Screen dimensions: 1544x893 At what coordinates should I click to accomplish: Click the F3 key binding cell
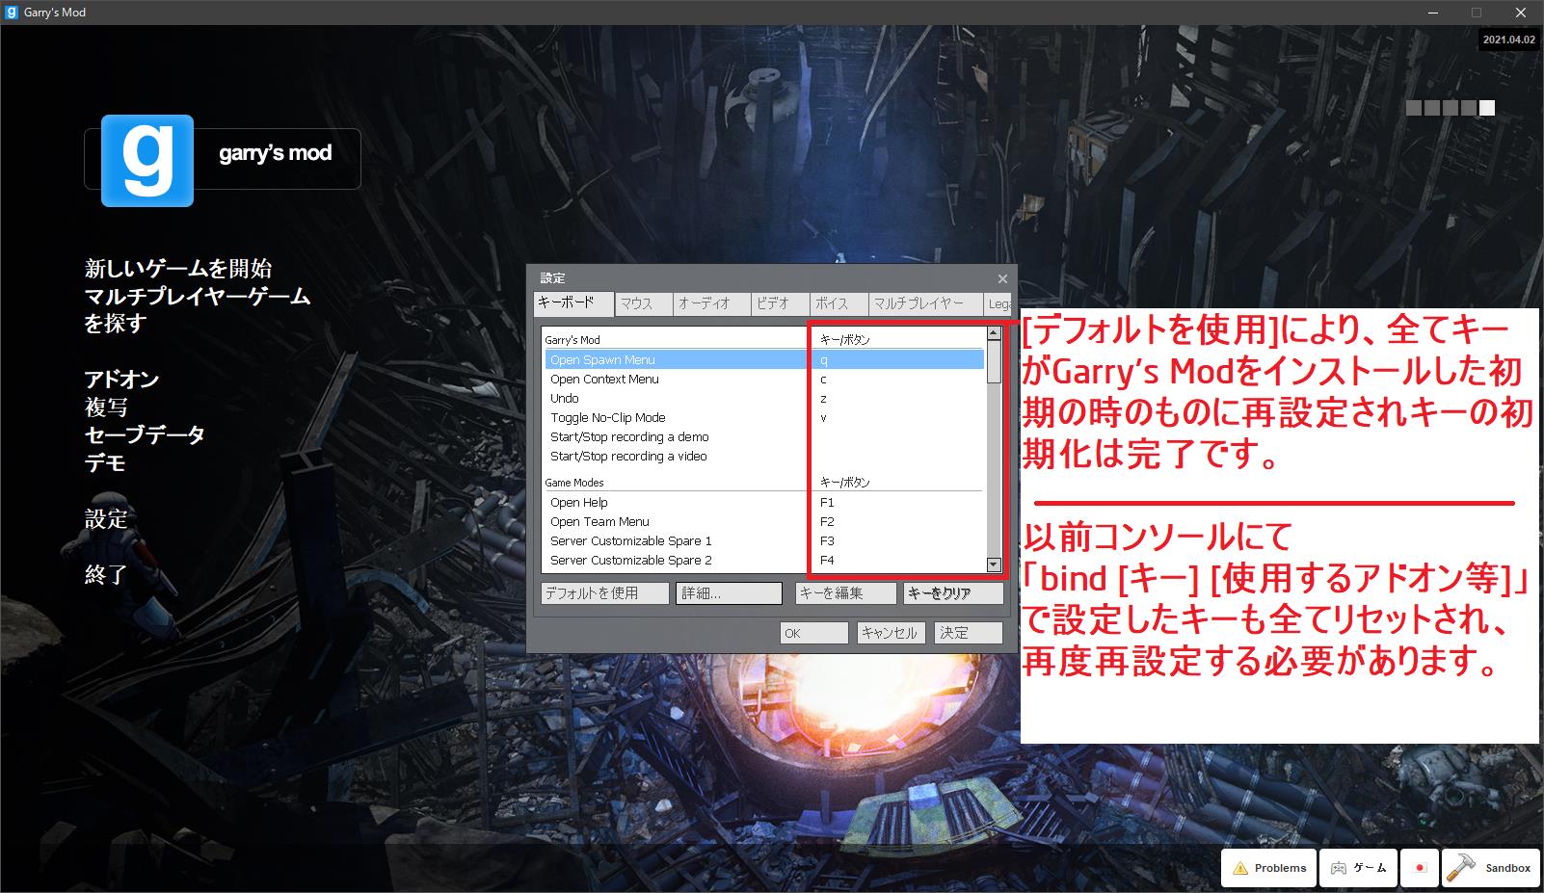click(827, 540)
